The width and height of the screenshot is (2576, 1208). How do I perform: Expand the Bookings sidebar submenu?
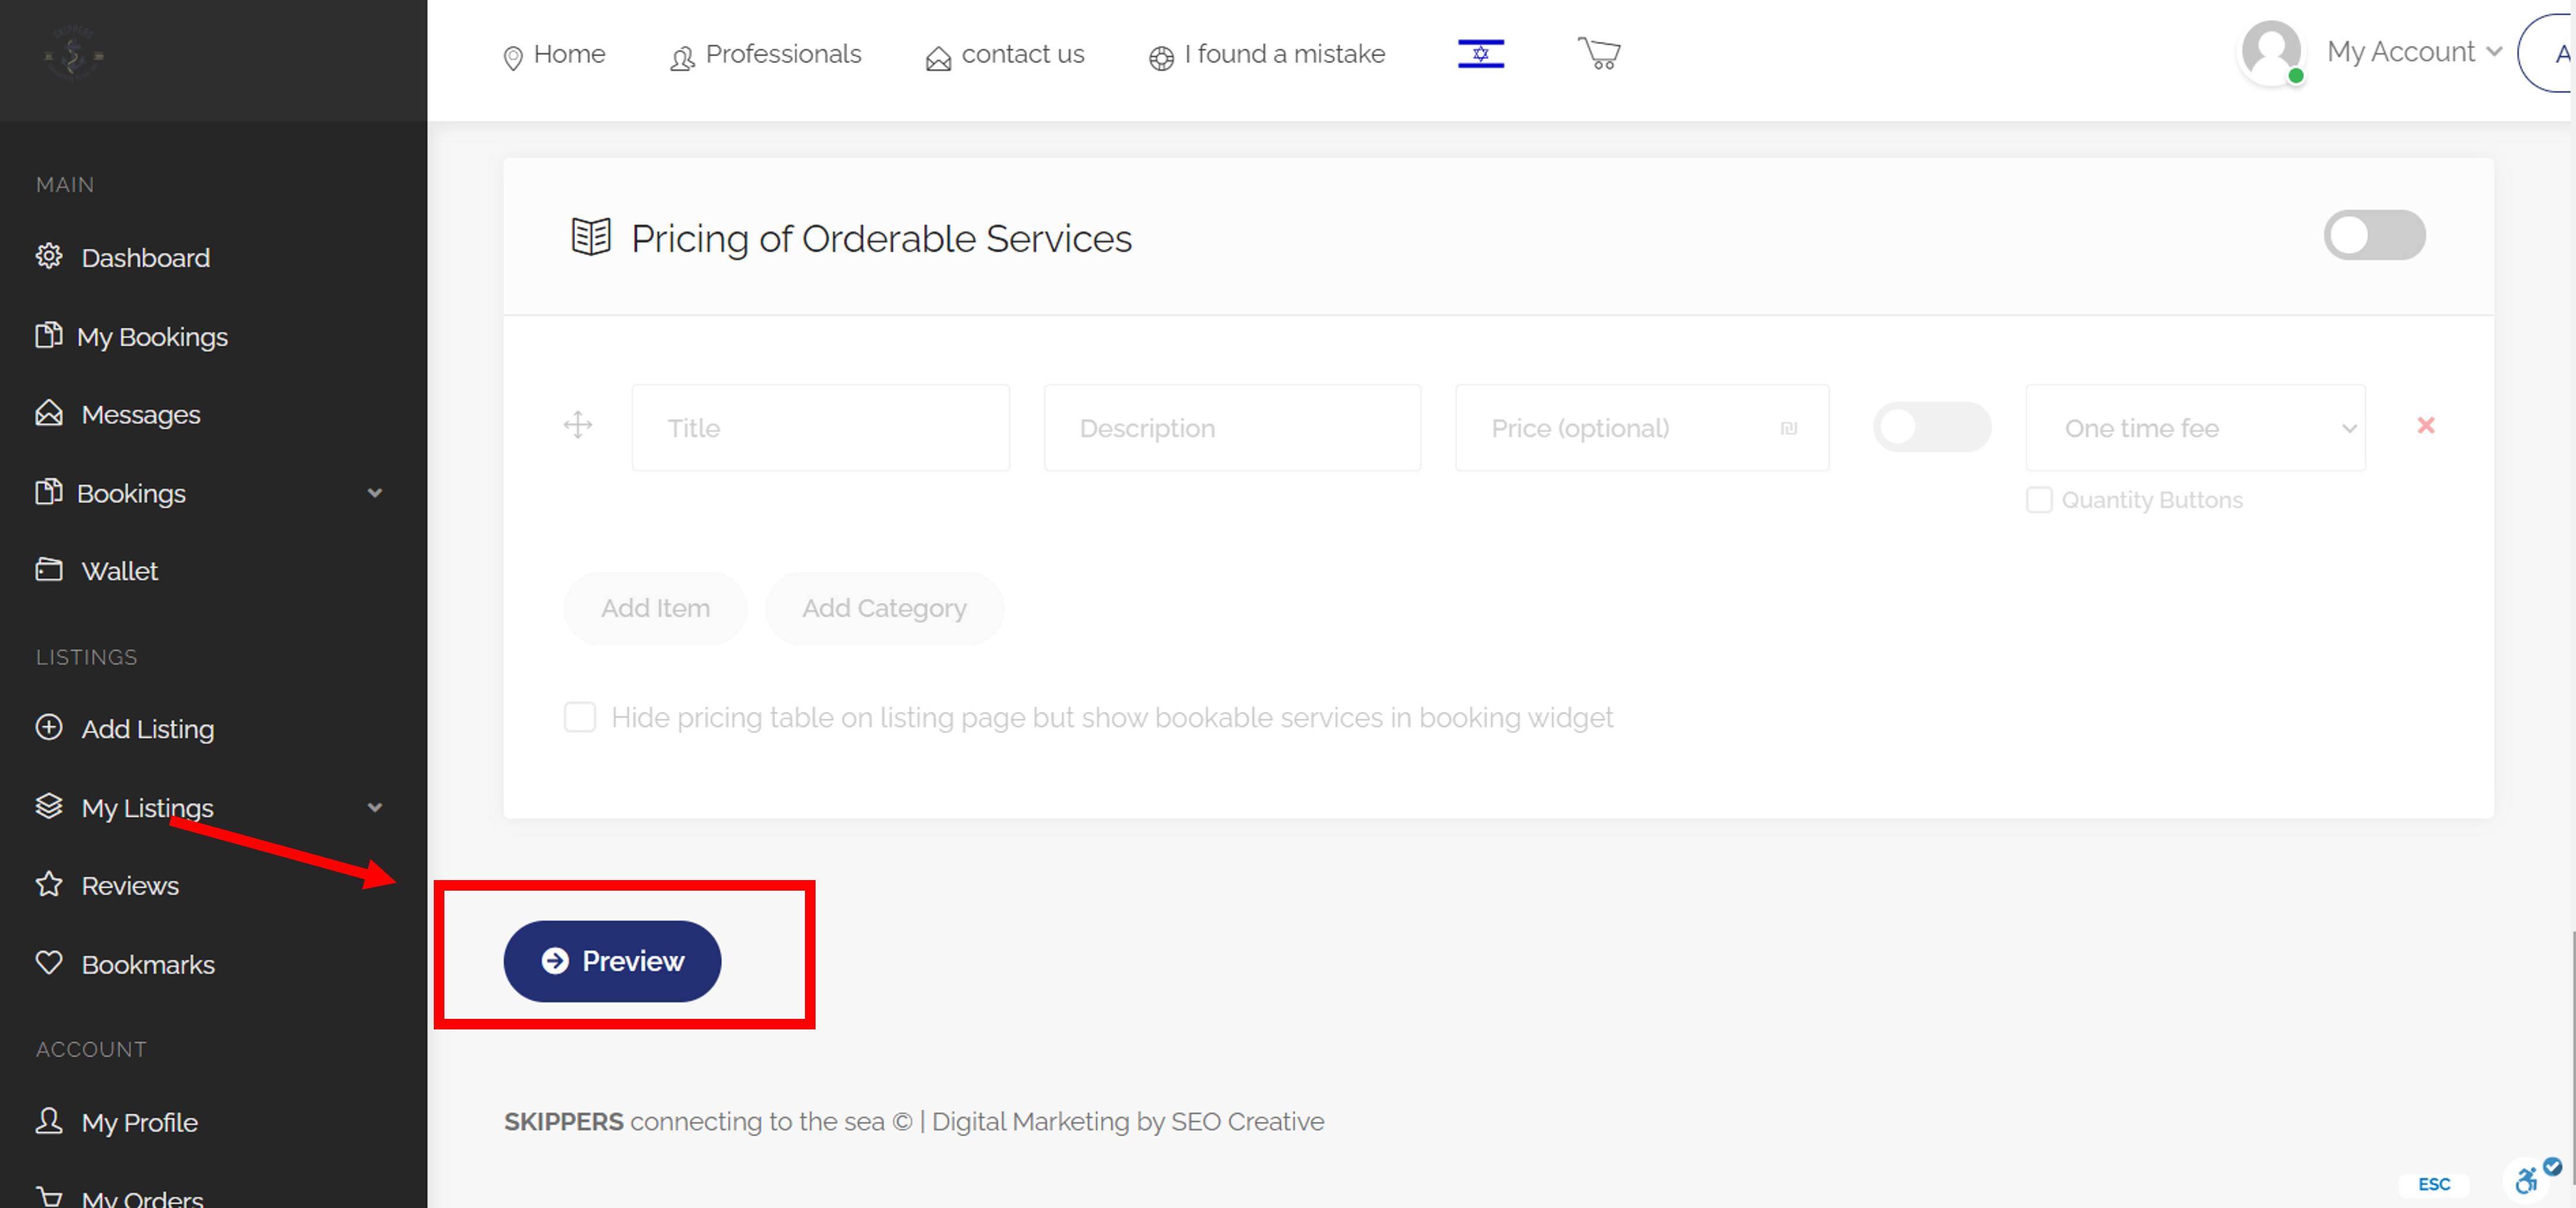(374, 493)
